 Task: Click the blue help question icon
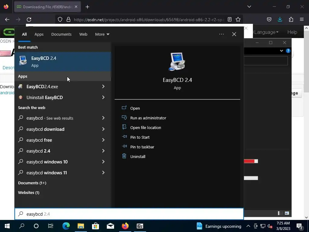pos(288,51)
